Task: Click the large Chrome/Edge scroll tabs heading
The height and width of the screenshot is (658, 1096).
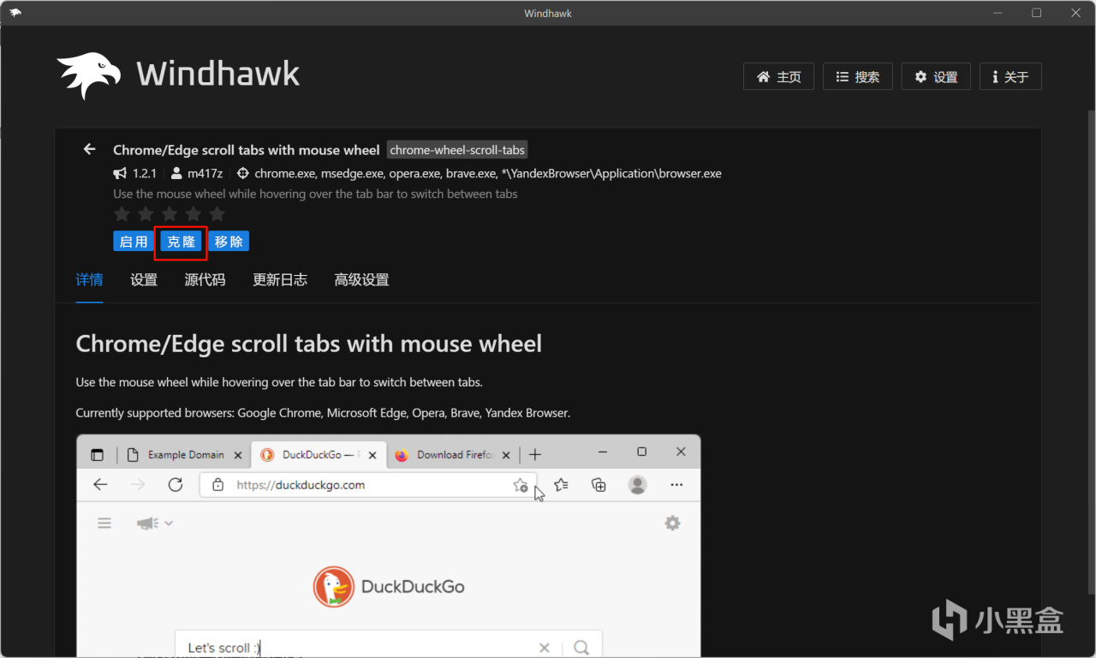Action: coord(309,344)
